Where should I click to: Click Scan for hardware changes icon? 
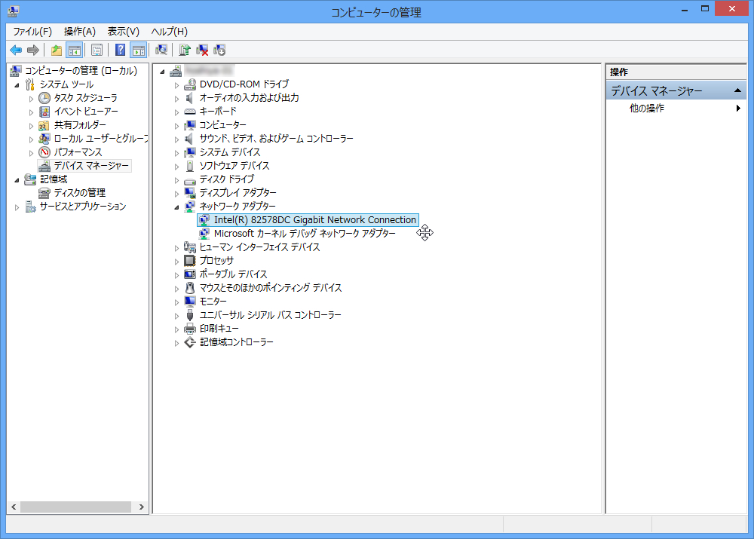[161, 50]
